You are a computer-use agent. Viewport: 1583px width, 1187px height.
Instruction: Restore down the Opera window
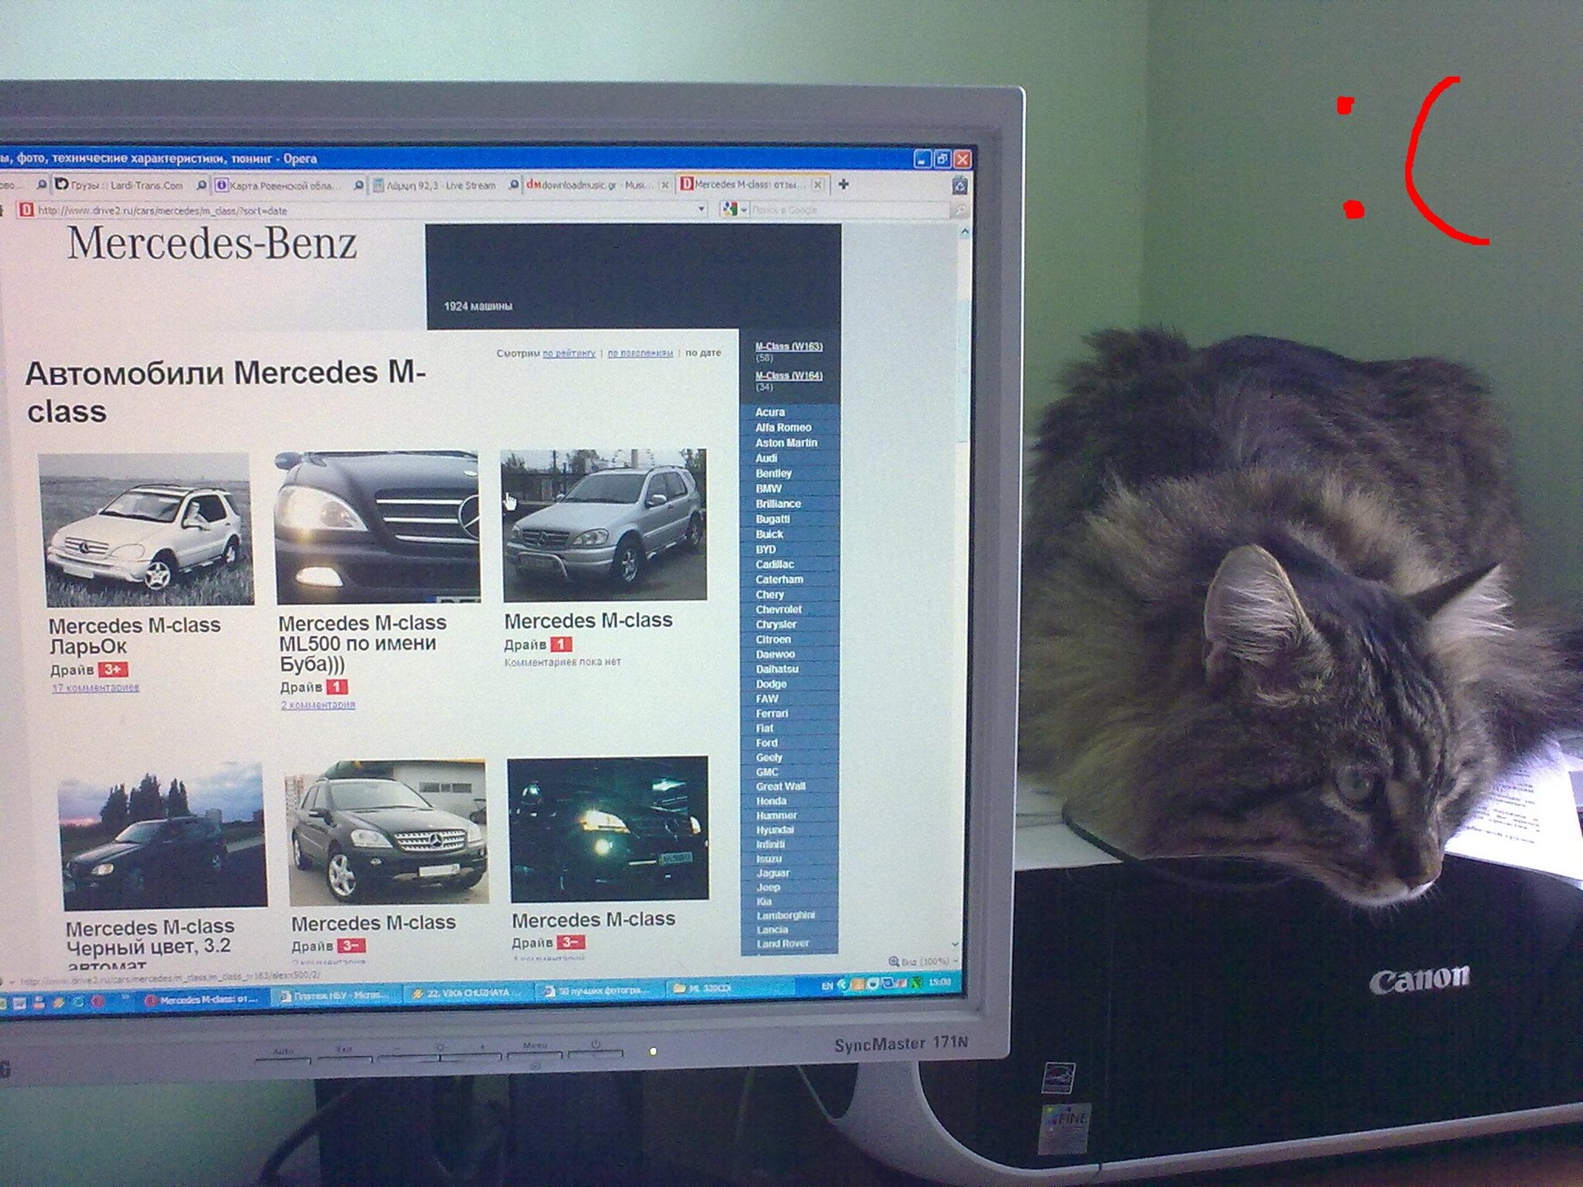click(x=942, y=159)
